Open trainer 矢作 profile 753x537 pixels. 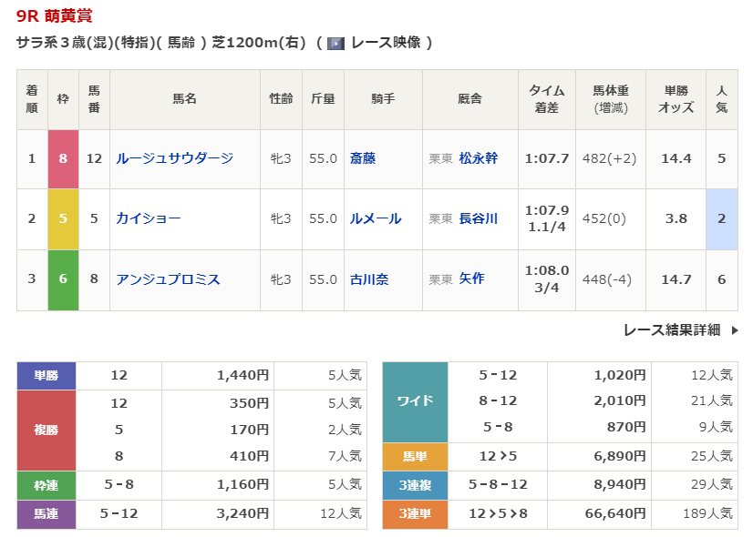[x=471, y=279]
